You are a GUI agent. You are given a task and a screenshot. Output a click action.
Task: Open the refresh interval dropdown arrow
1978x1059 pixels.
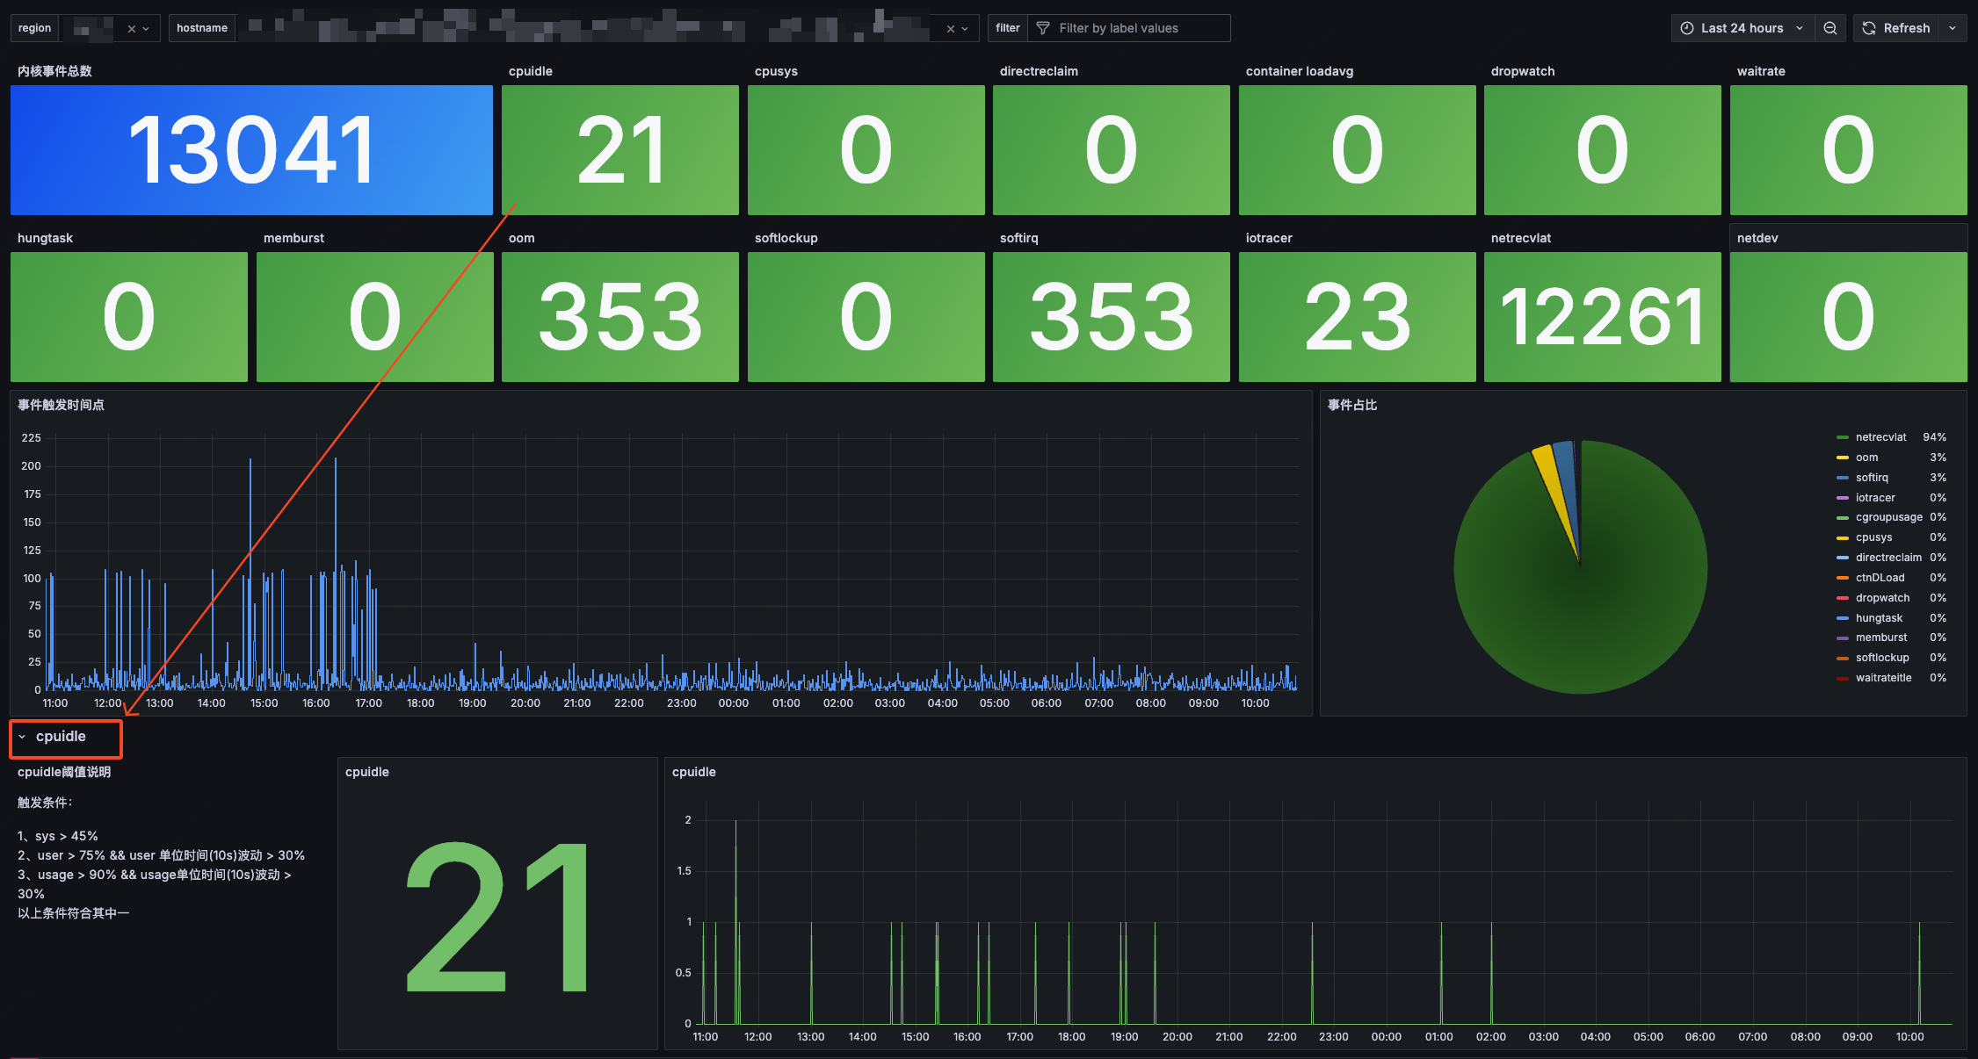(x=1953, y=27)
